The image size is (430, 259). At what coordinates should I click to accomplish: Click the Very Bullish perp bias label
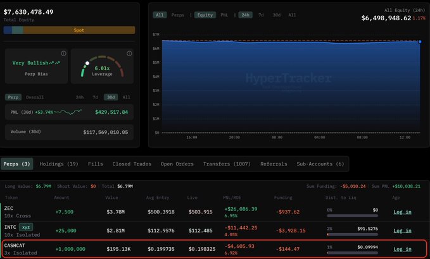click(36, 63)
